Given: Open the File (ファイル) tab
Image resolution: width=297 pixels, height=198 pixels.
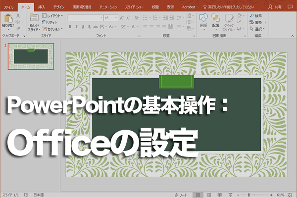Looking at the screenshot, I should click(x=8, y=7).
